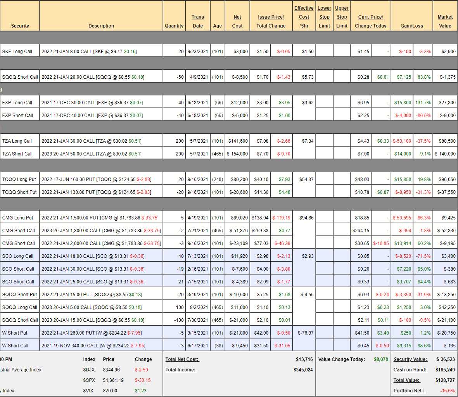The image size is (458, 397).
Task: Select the Security Value label
Action: click(410, 359)
